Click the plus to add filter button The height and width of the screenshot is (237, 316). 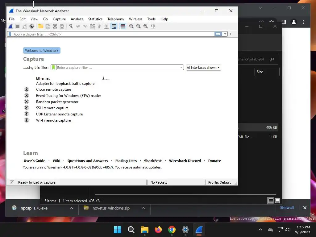(231, 34)
